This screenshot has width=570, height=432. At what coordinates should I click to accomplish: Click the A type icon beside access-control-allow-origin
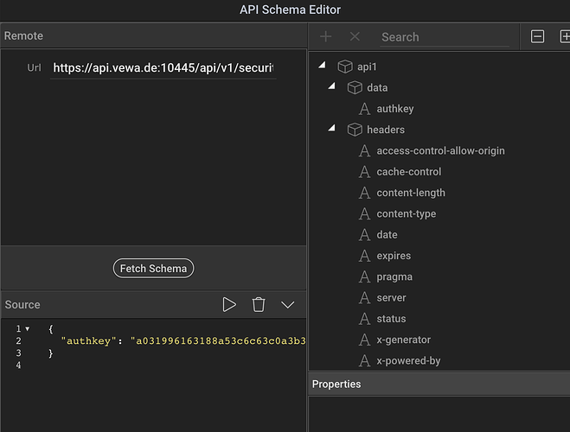pyautogui.click(x=365, y=150)
